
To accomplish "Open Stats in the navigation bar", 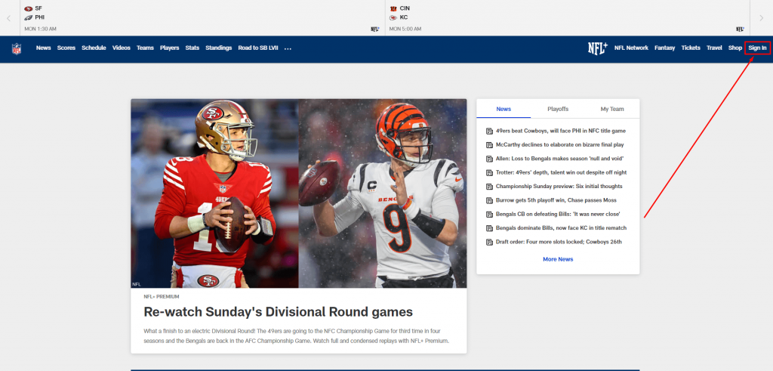I will point(192,48).
